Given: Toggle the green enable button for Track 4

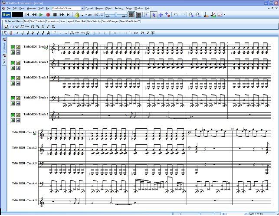Looking at the screenshot, I should (x=13, y=98).
